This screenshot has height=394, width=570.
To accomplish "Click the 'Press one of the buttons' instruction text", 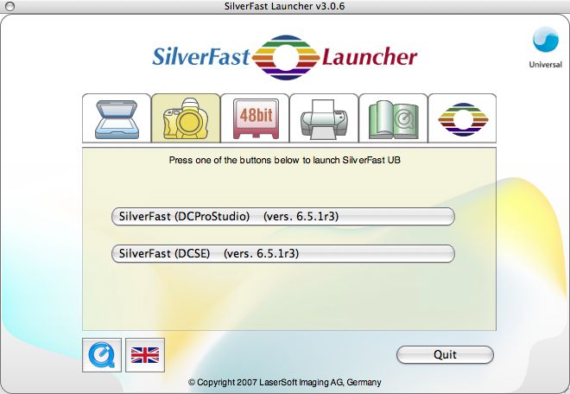I will coord(284,161).
